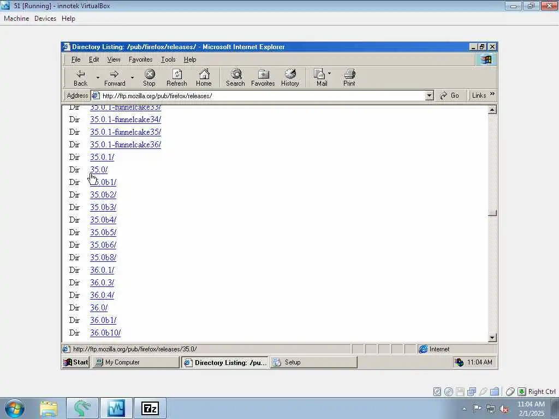This screenshot has width=559, height=419.
Task: Stop loading the page
Action: tap(149, 78)
